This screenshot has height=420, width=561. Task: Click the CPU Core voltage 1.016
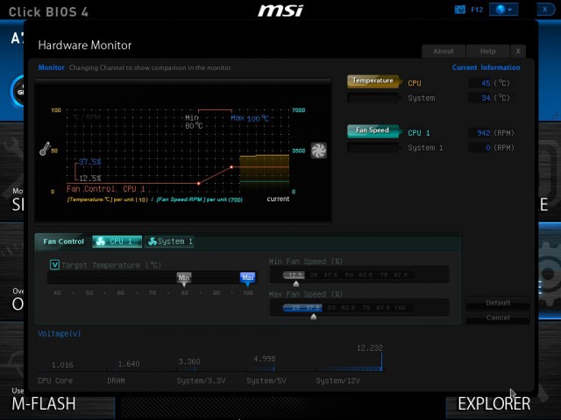[x=62, y=365]
